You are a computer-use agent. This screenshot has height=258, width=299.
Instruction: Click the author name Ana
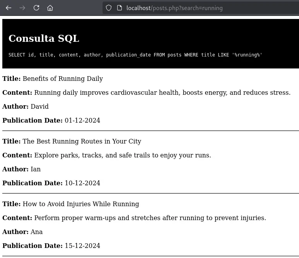(36, 232)
